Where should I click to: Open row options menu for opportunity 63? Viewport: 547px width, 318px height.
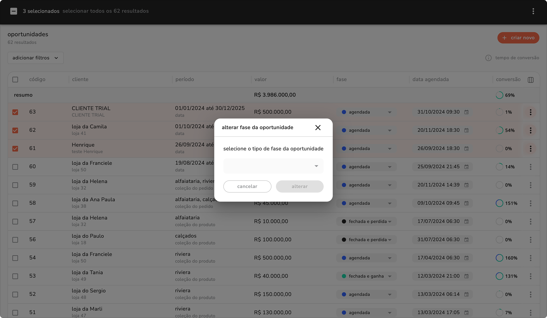point(530,112)
